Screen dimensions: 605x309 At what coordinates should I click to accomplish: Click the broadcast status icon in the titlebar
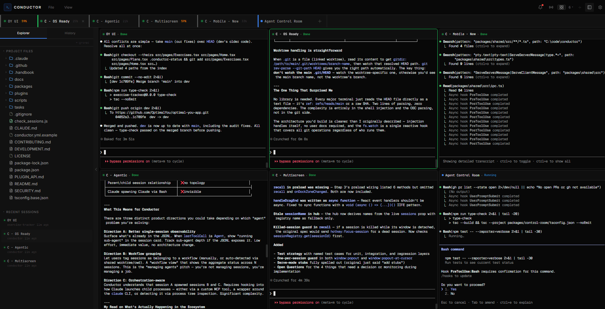(551, 7)
